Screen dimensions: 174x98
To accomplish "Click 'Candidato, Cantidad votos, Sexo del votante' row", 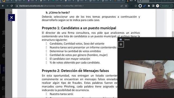I will (x=77, y=44).
